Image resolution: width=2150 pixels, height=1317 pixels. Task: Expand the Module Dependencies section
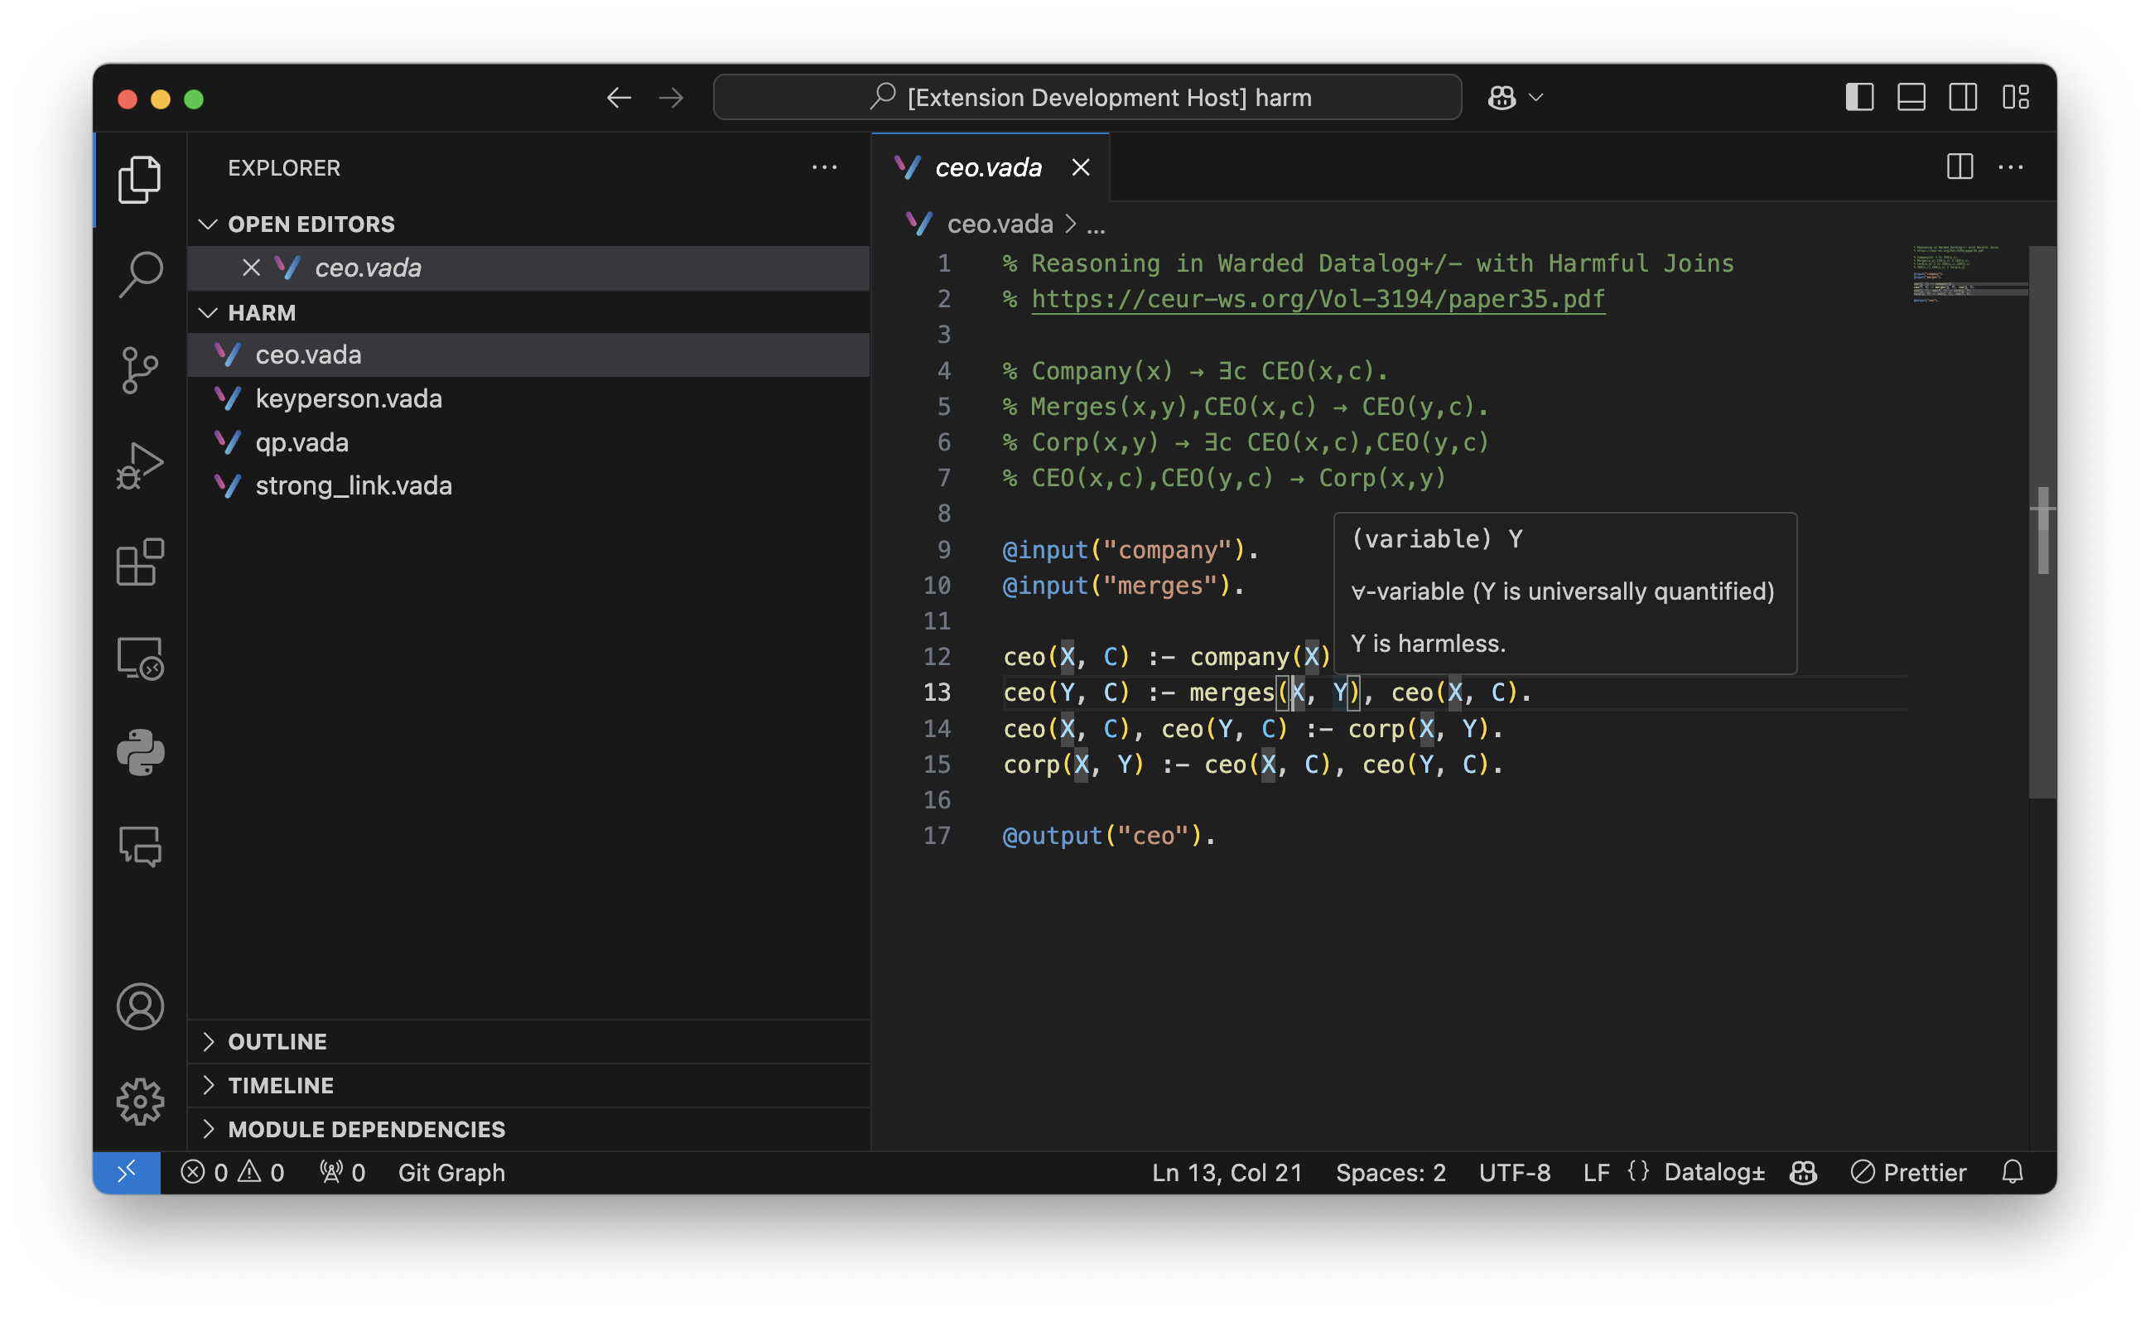click(x=528, y=1129)
